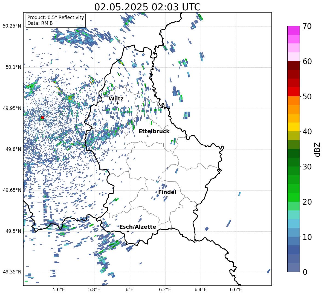Click the 6.4°E longitude label
Screen dimensions: 324x295
coord(200,290)
